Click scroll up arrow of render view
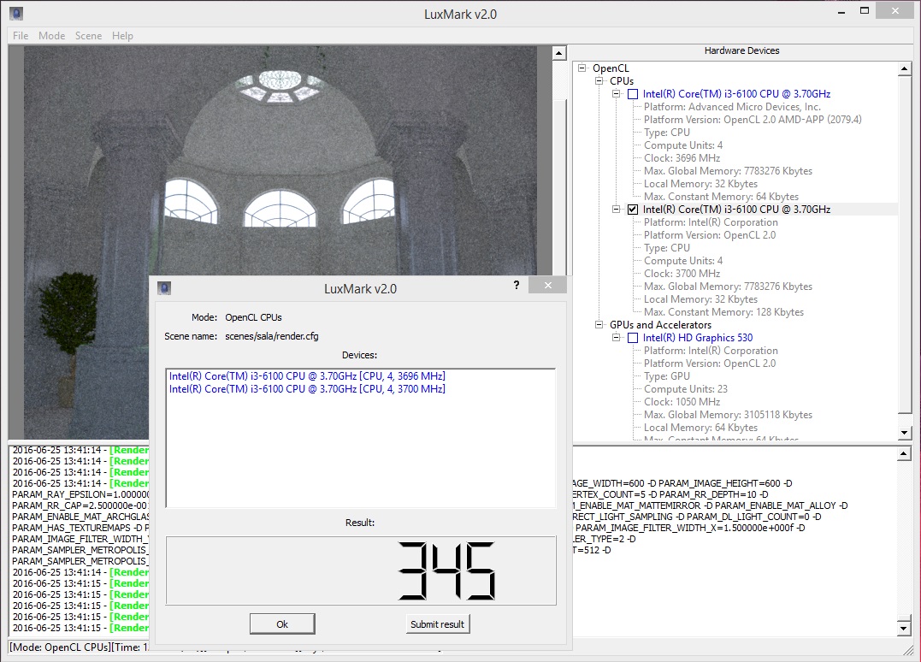The width and height of the screenshot is (921, 662). [558, 53]
